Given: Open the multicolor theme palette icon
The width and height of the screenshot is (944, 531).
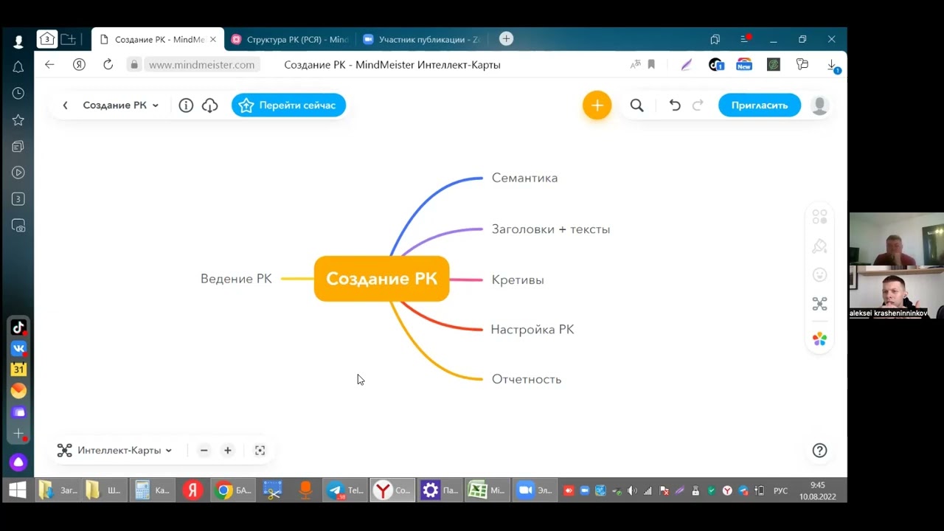Looking at the screenshot, I should coord(819,339).
